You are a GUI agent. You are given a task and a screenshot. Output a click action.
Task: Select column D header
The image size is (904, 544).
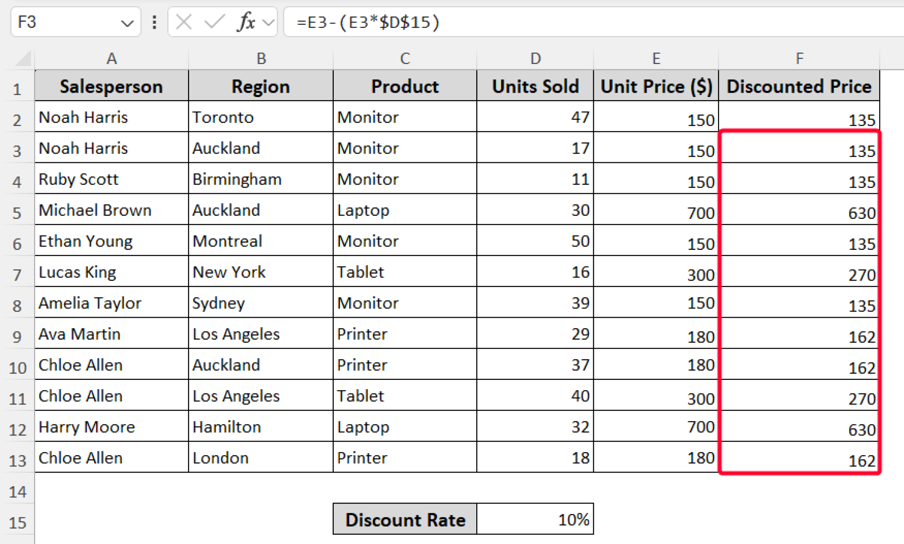[535, 58]
